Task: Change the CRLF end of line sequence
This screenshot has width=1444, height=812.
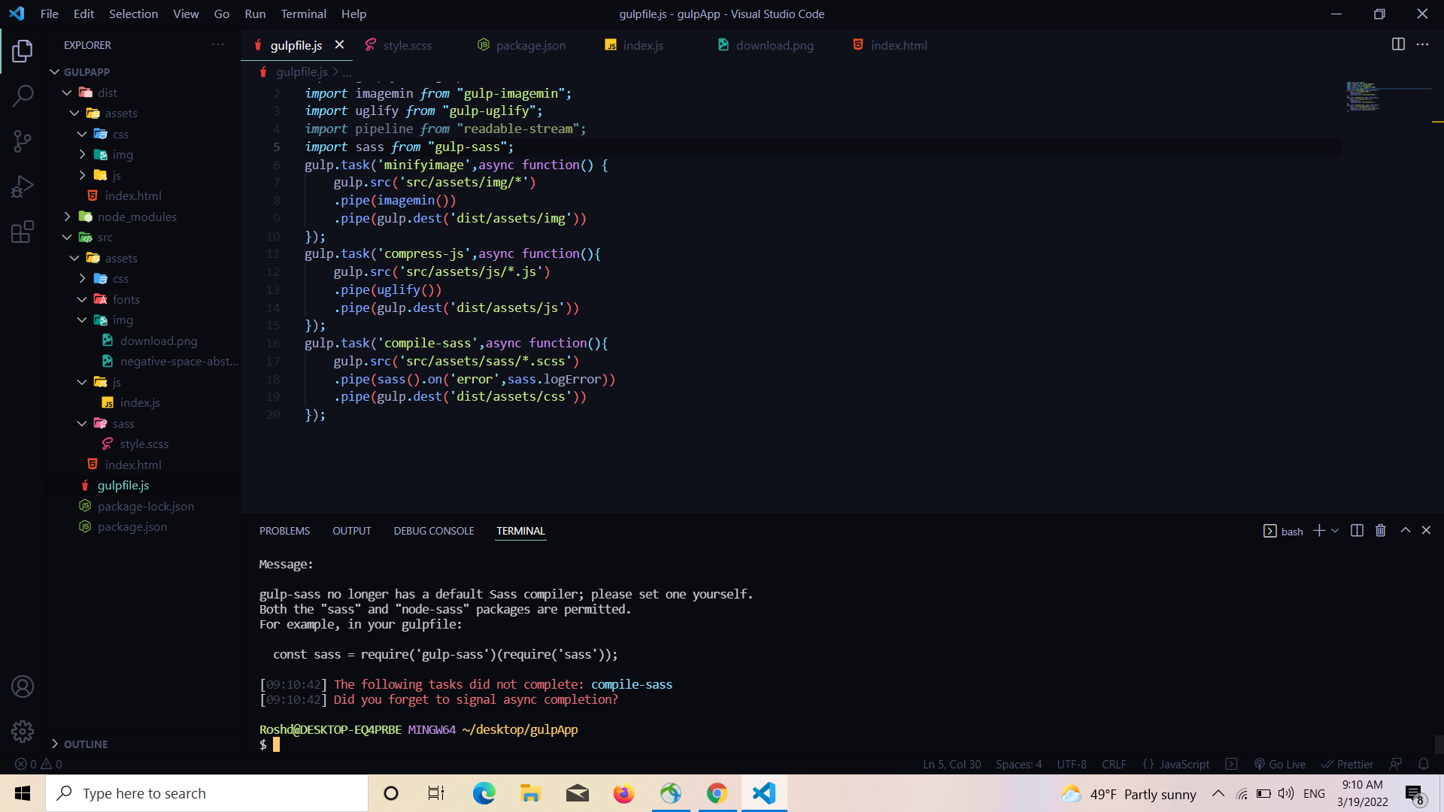Action: (x=1114, y=764)
